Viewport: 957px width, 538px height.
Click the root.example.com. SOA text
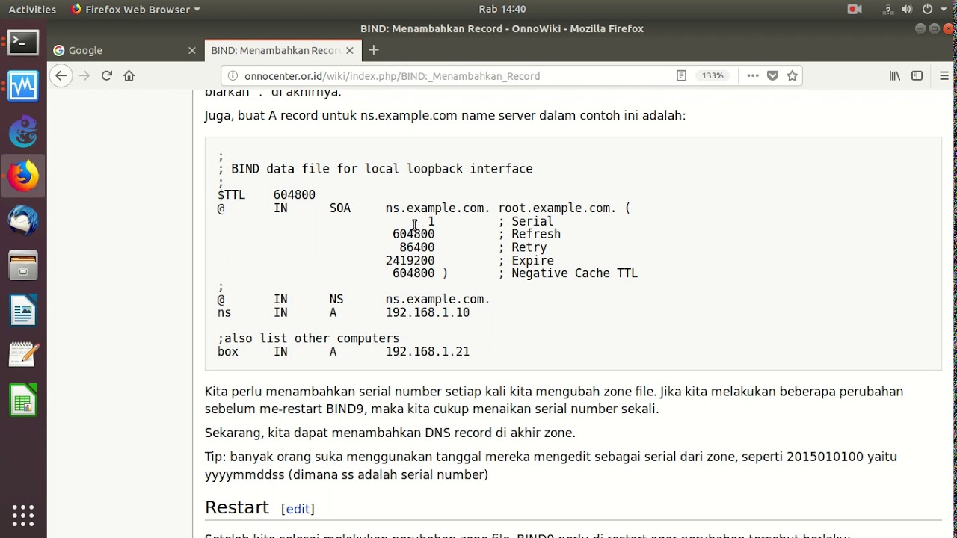click(x=558, y=208)
